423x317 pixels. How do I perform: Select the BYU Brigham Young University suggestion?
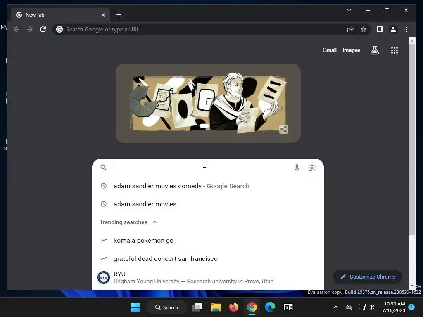coord(208,277)
